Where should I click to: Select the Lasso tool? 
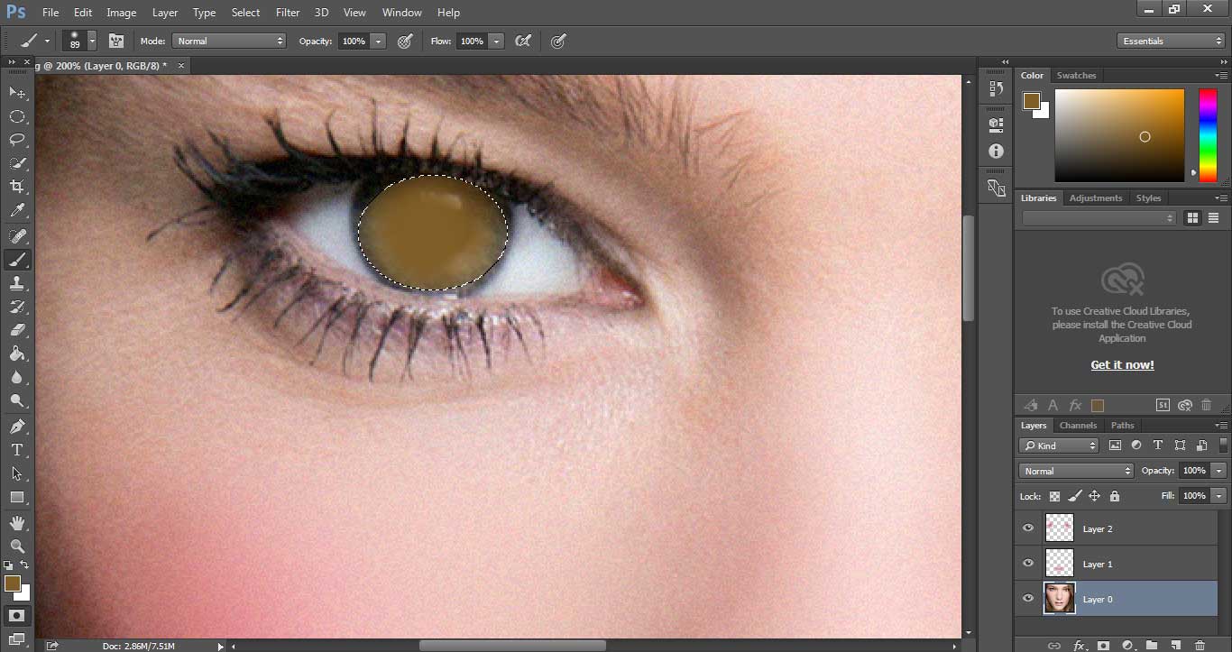coord(17,140)
